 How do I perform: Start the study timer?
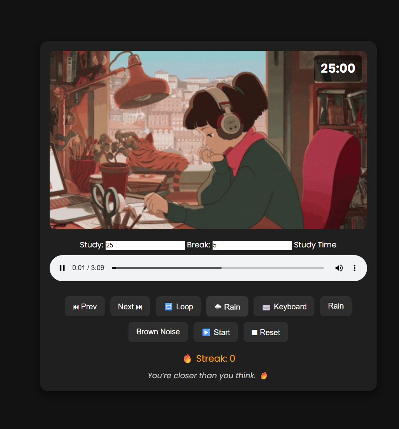coord(215,332)
